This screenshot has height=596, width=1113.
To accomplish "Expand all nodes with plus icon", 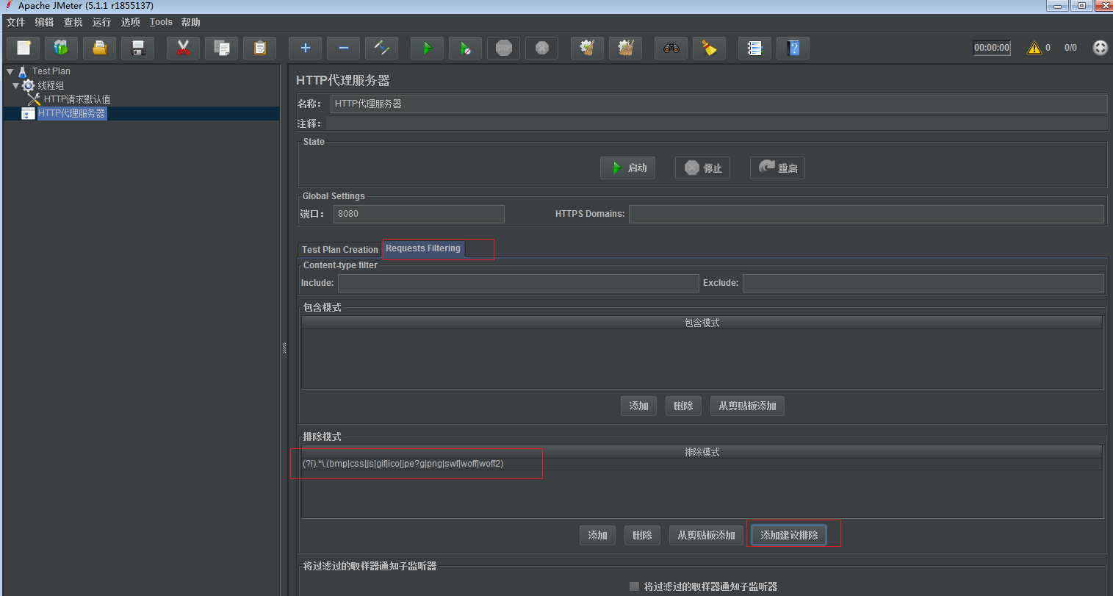I will point(306,48).
